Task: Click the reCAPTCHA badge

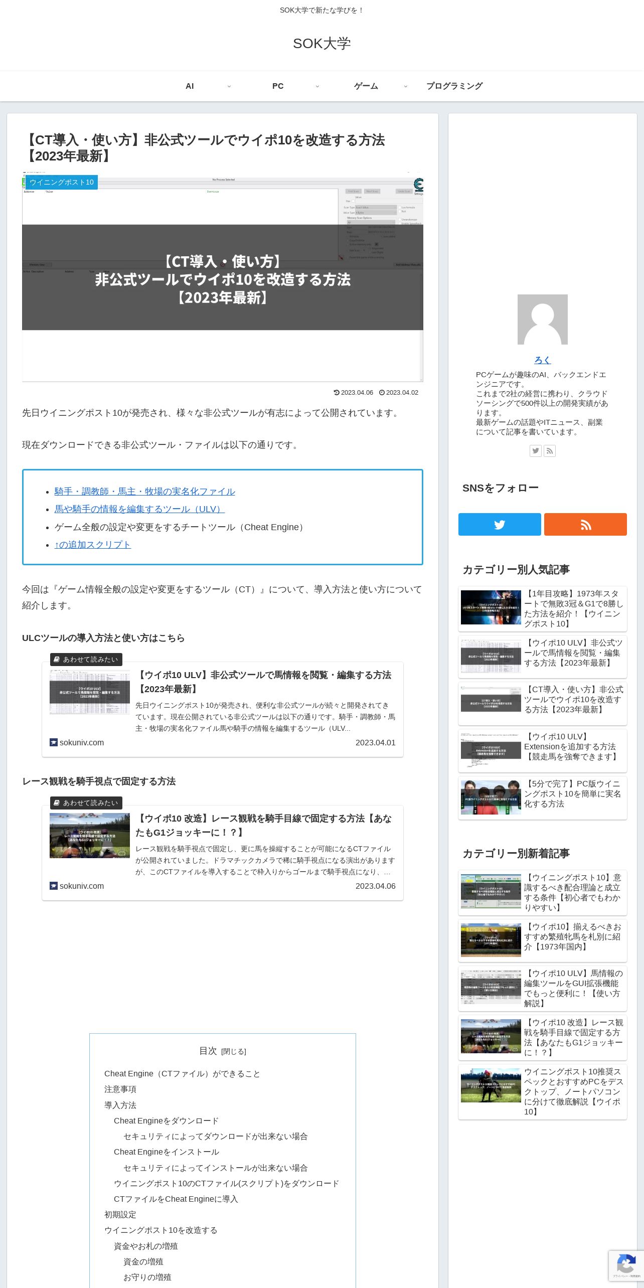Action: coord(626,1266)
